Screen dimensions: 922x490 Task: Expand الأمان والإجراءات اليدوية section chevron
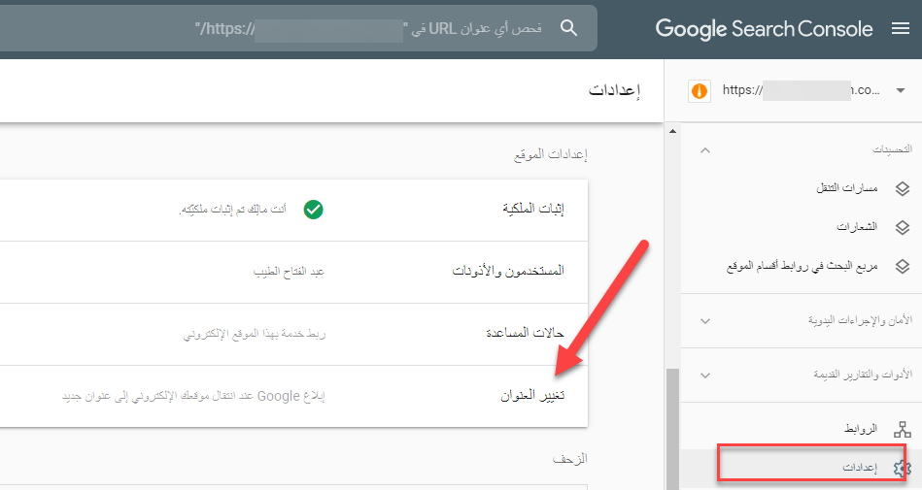[x=705, y=321]
